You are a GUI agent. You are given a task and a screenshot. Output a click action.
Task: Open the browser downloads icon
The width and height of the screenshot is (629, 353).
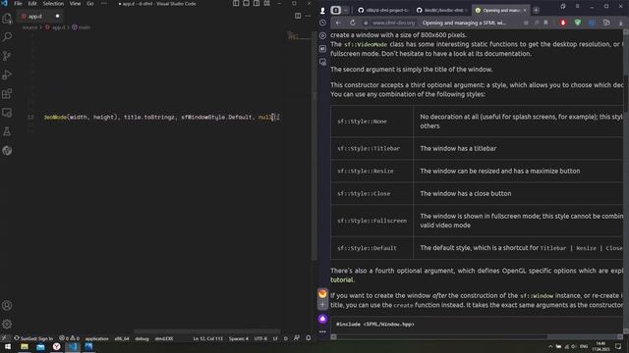click(x=621, y=23)
